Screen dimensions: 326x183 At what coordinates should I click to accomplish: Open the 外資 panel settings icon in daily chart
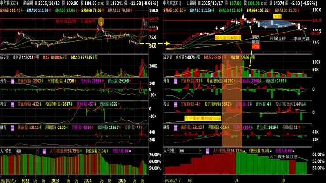pyautogui.click(x=175, y=81)
